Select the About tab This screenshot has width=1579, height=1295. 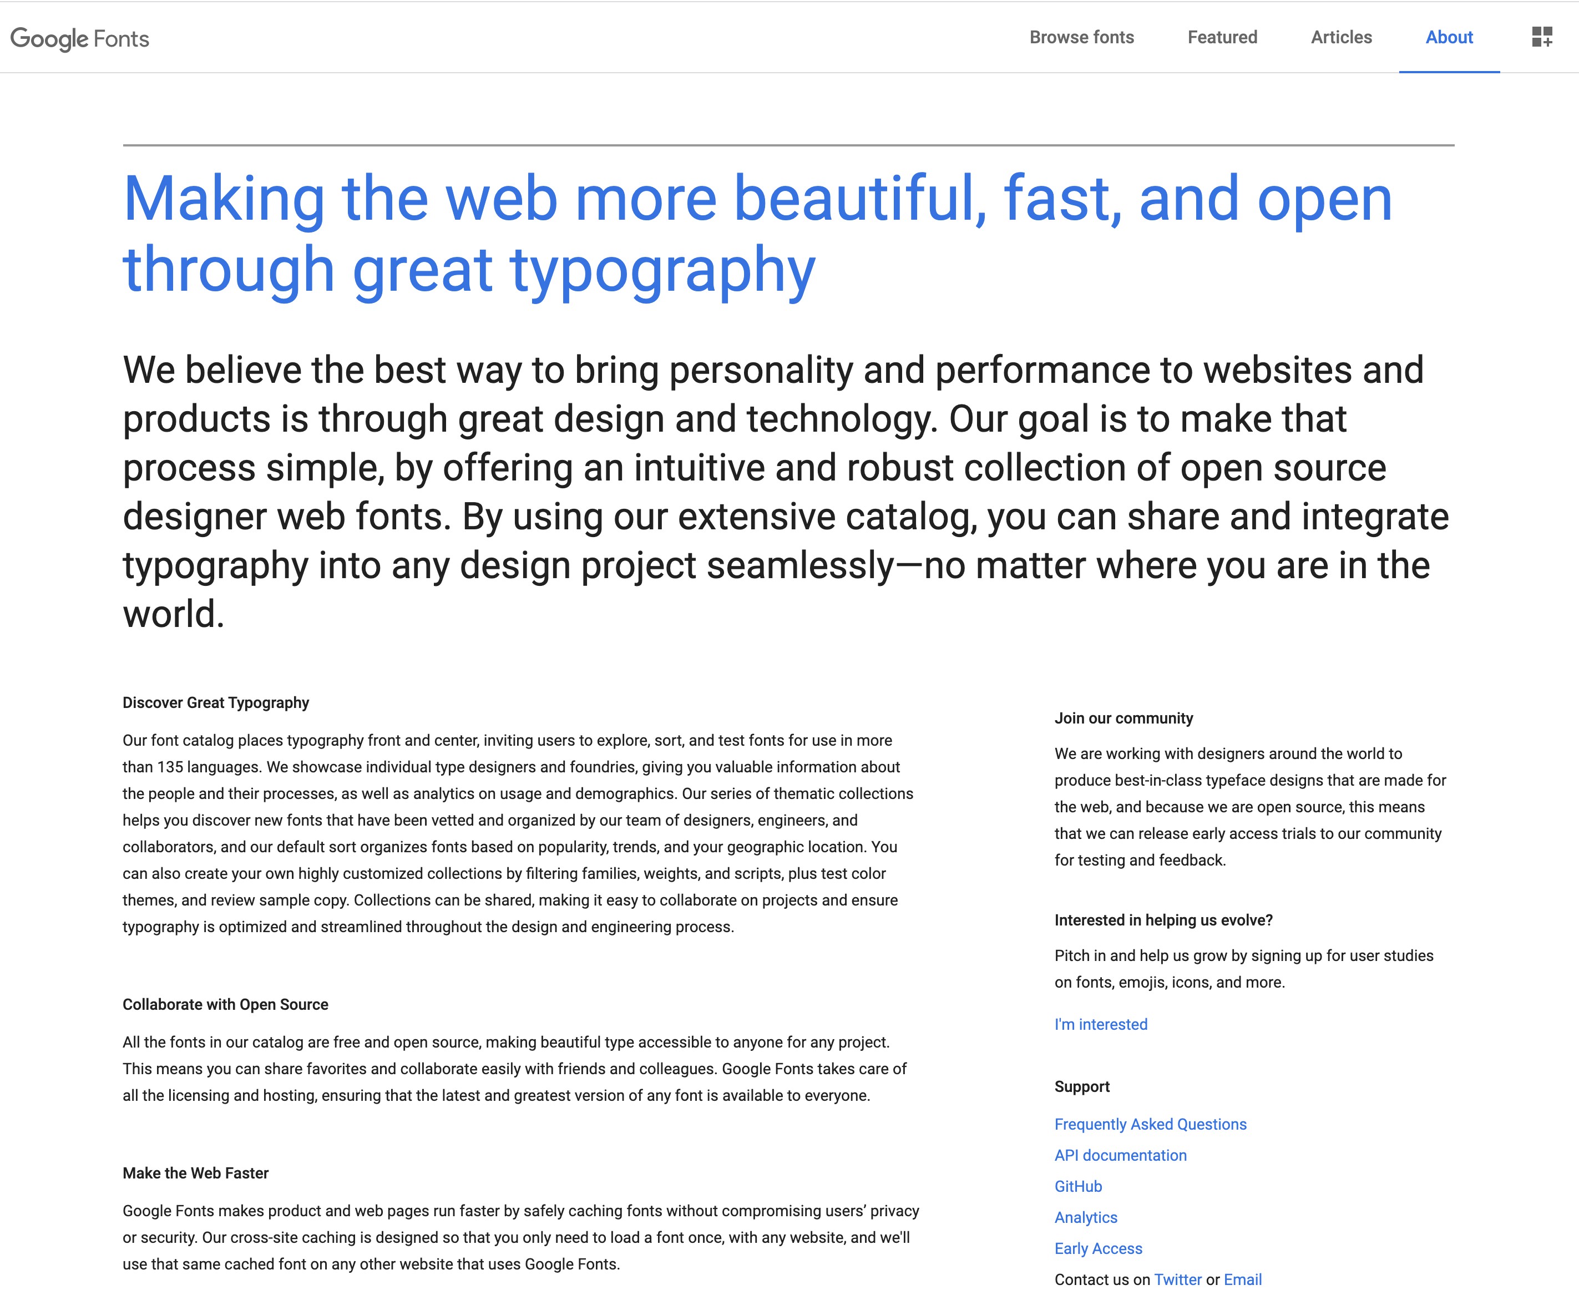(1449, 37)
